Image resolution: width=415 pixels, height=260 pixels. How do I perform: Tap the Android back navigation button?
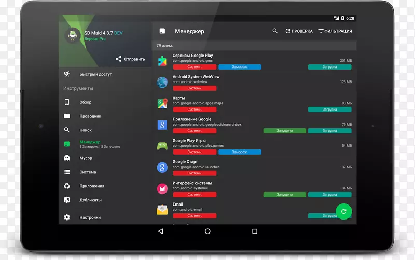point(161,231)
